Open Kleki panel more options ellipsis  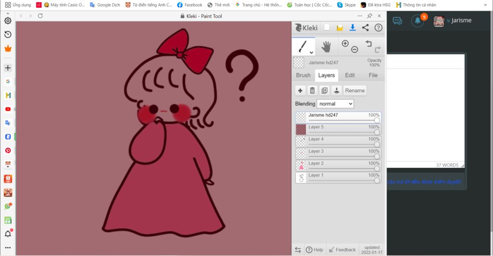[360, 16]
